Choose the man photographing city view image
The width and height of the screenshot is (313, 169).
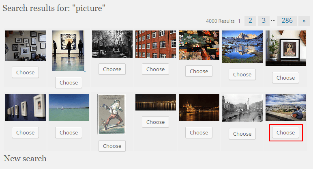tap(286, 132)
